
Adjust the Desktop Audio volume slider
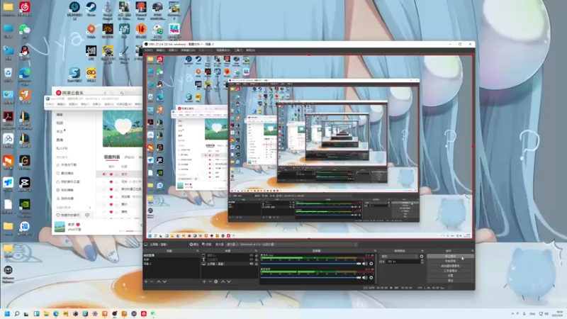(311, 277)
